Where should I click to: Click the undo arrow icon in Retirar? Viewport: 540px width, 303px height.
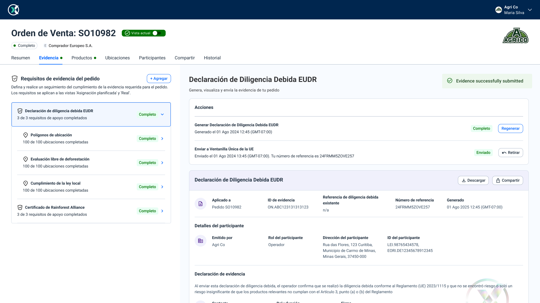[504, 153]
